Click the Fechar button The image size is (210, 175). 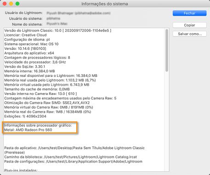(x=189, y=13)
